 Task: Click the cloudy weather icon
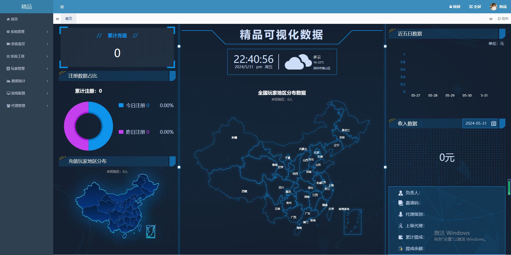[298, 62]
